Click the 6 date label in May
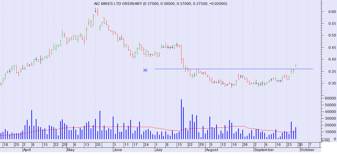The width and height of the screenshot is (337, 156). (x=75, y=145)
